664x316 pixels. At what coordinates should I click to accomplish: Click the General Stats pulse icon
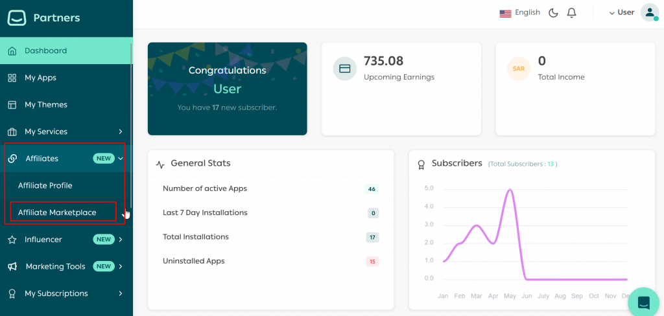click(x=160, y=164)
